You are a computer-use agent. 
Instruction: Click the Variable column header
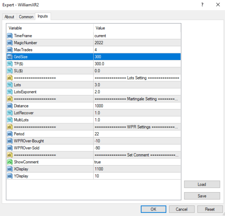(50, 28)
